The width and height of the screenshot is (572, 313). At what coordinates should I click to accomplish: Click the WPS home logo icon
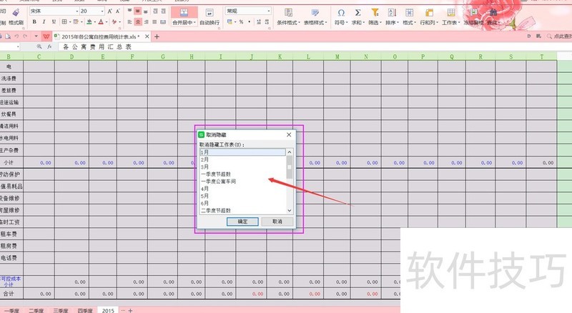coord(46,36)
